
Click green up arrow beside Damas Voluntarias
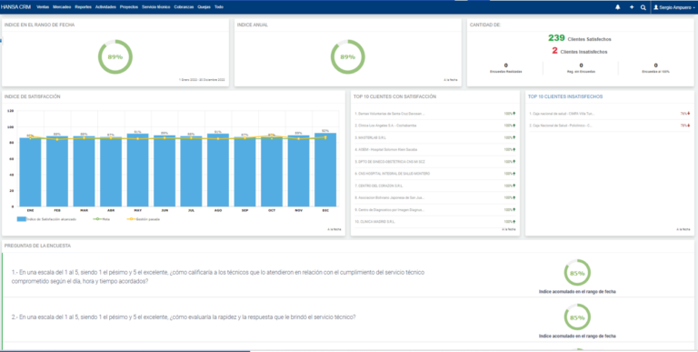(x=514, y=114)
